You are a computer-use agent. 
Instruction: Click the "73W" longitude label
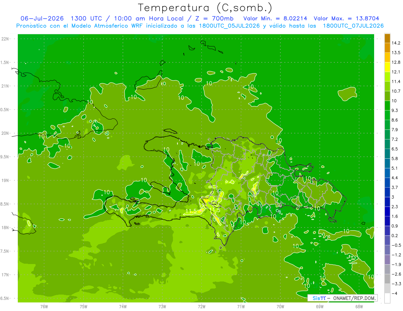coord(162,307)
